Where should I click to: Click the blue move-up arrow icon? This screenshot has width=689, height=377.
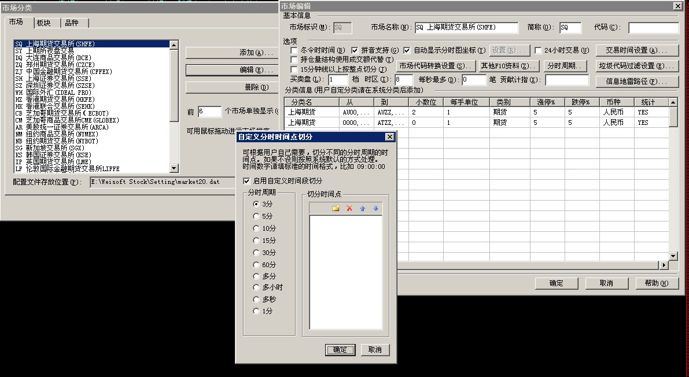[363, 208]
